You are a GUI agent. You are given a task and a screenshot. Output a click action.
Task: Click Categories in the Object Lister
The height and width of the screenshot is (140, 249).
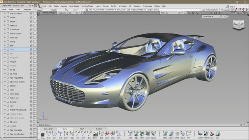[x=27, y=9]
